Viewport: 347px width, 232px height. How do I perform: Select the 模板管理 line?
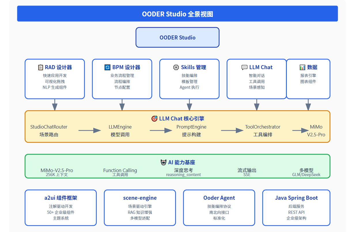click(189, 81)
